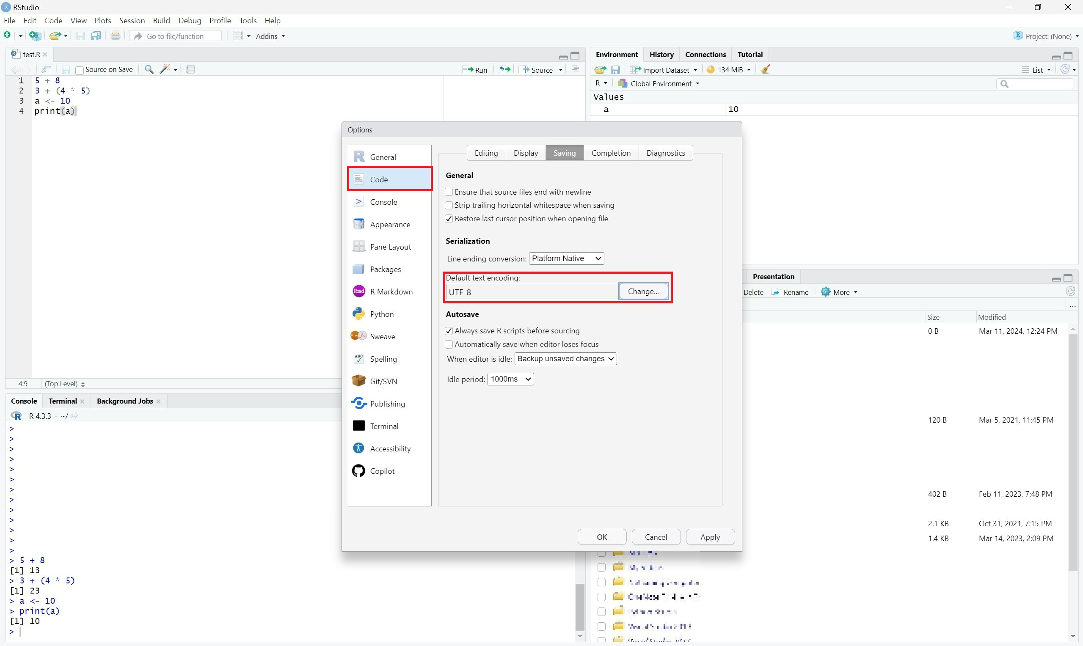Click the find/replace magnifier icon in editor
Viewport: 1083px width, 646px height.
click(149, 69)
